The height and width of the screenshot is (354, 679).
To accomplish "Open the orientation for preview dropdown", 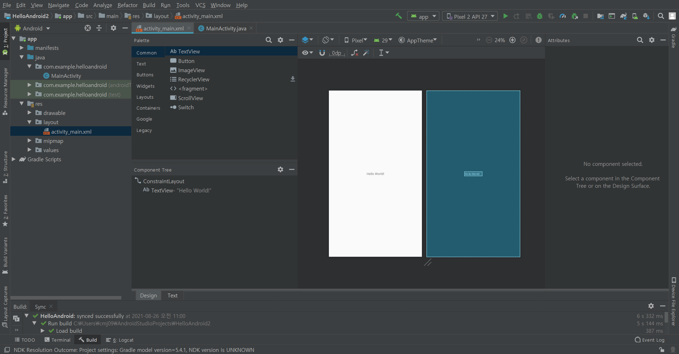I will point(328,40).
